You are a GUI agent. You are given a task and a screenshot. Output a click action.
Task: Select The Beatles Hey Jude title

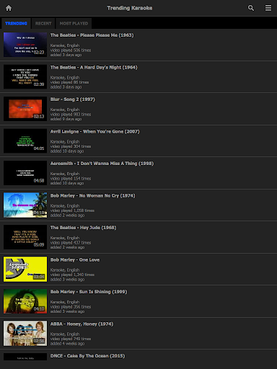[83, 228]
